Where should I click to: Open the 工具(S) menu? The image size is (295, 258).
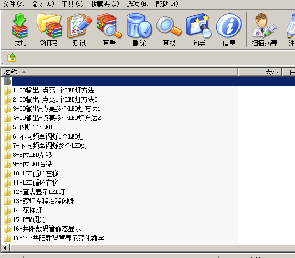point(72,4)
